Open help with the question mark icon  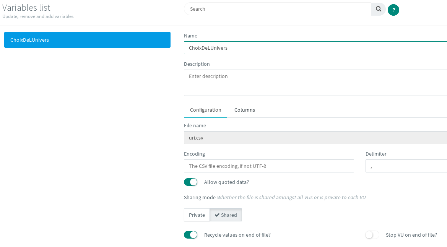pos(393,10)
